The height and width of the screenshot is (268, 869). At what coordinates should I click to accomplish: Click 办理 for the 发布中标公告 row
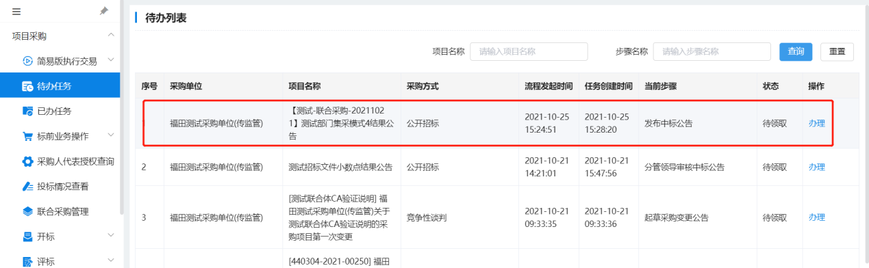[816, 124]
